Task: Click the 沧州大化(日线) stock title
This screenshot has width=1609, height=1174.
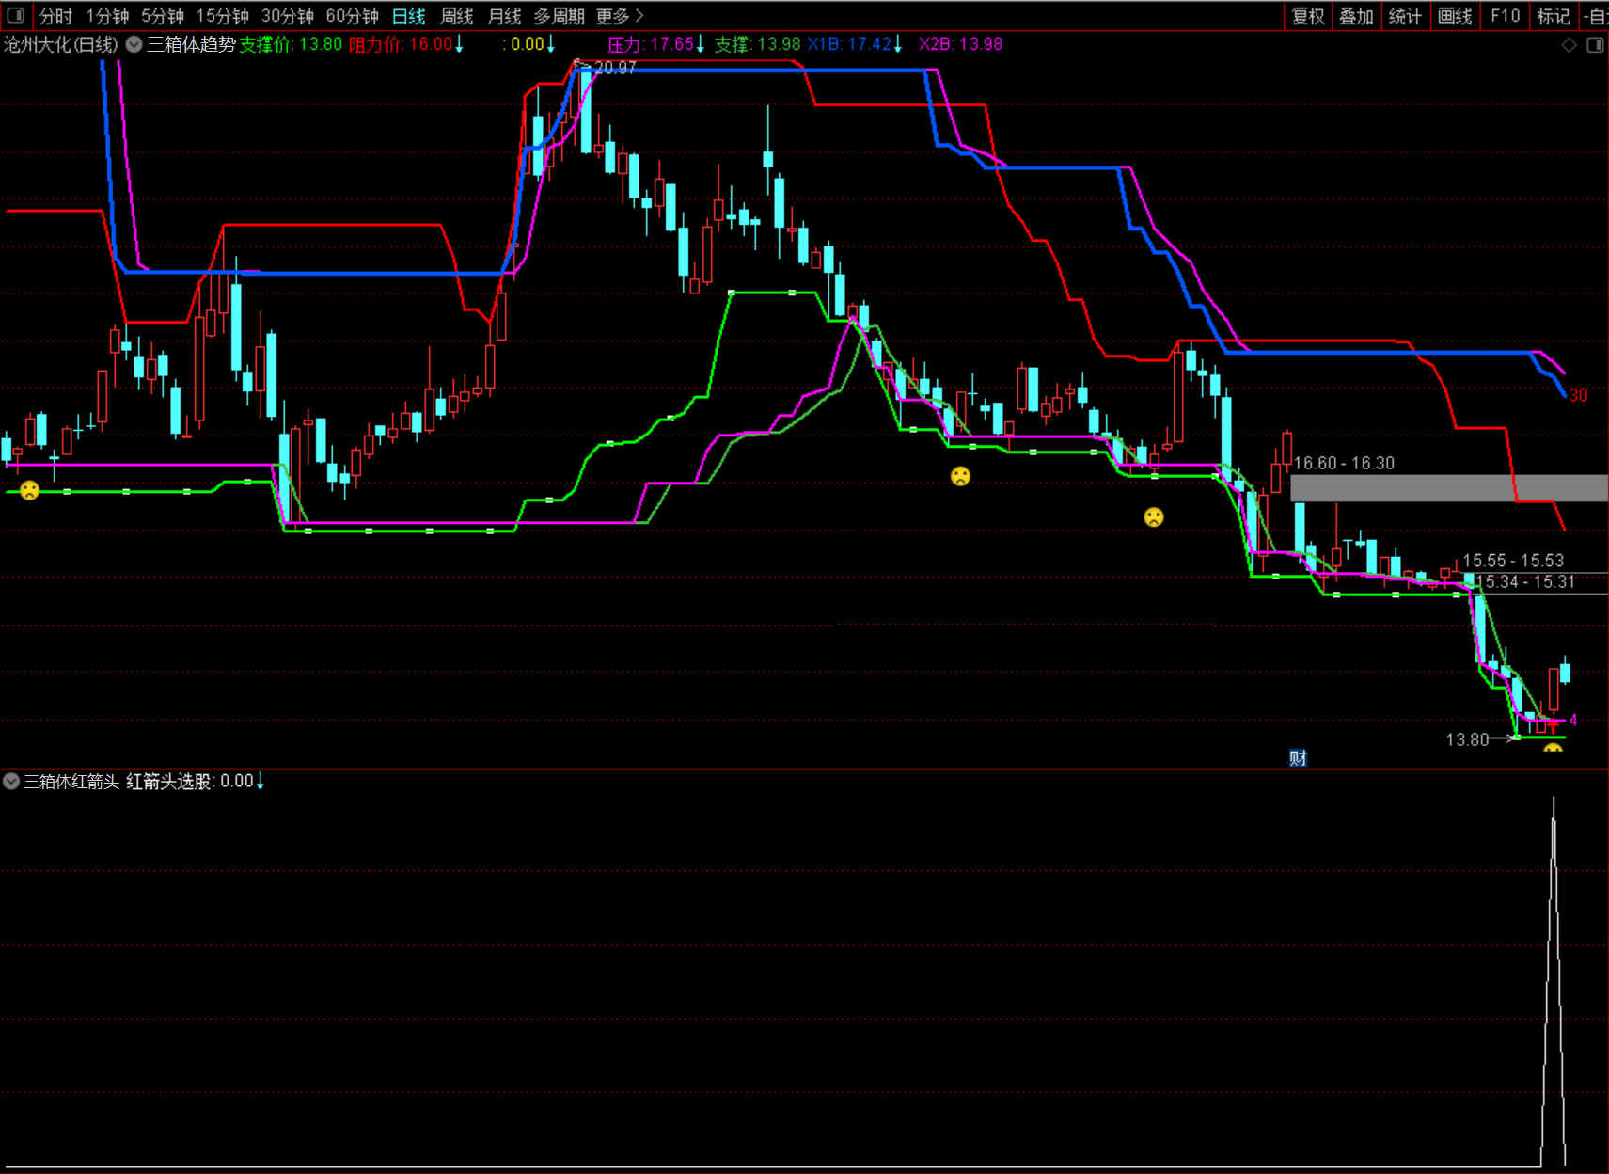Action: (61, 44)
